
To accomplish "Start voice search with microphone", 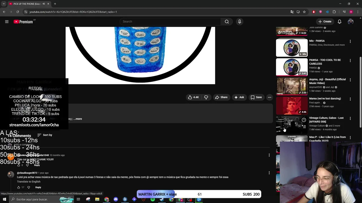I will [240, 22].
